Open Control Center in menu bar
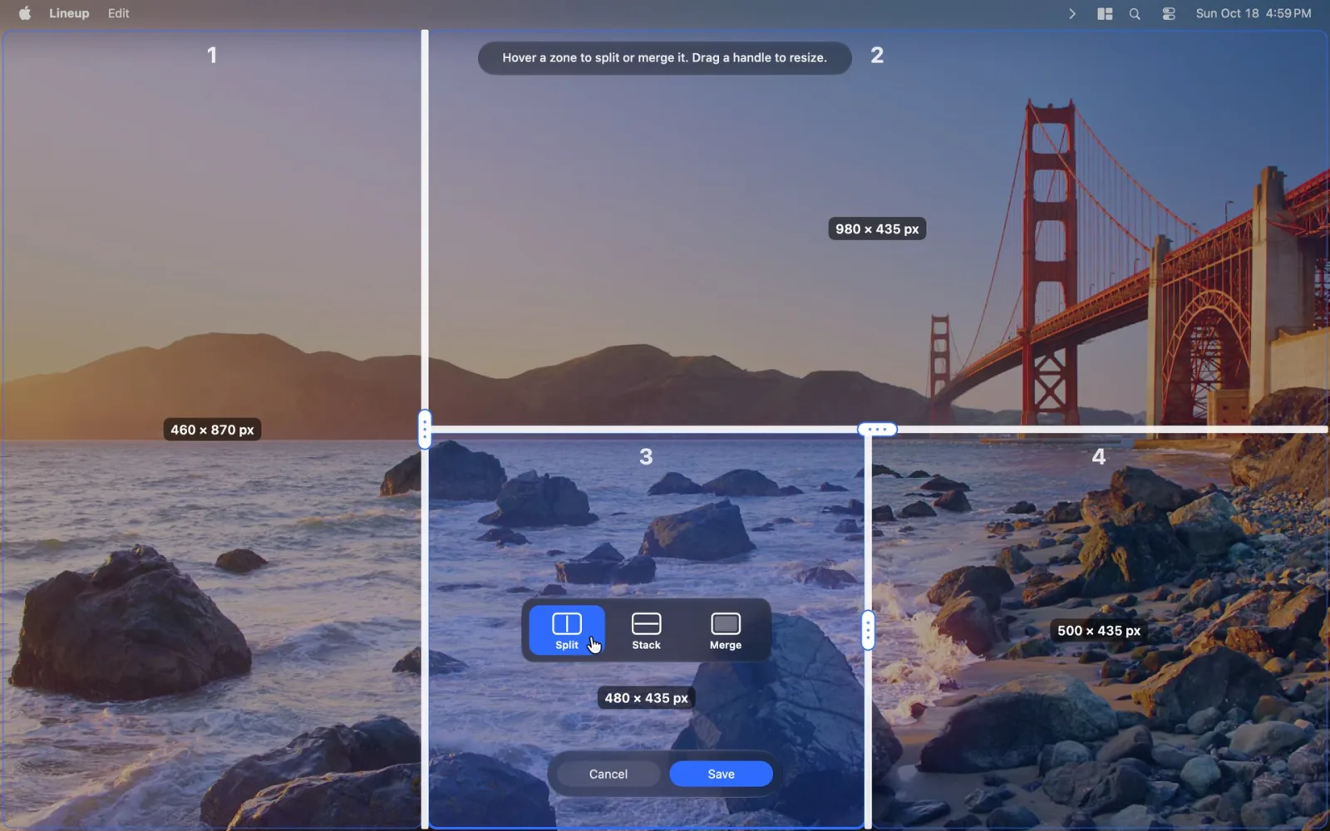The width and height of the screenshot is (1330, 831). tap(1169, 13)
